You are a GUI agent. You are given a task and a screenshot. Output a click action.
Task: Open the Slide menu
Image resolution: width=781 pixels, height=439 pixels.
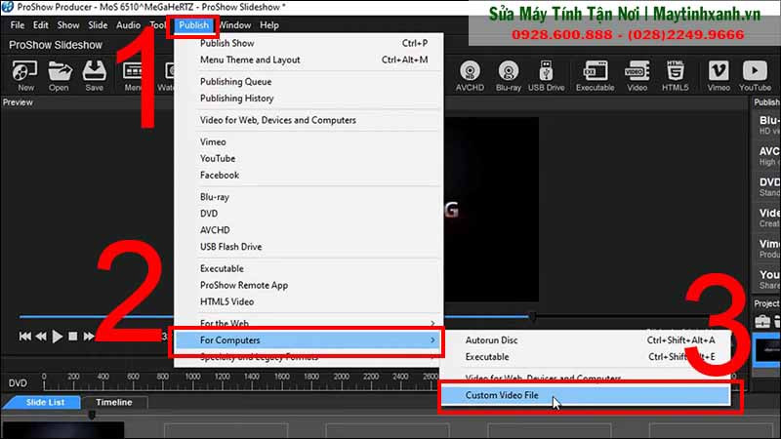point(98,25)
